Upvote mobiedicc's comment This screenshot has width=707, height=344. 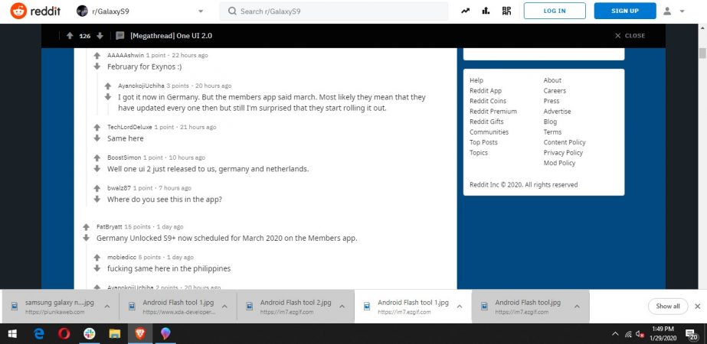point(97,258)
